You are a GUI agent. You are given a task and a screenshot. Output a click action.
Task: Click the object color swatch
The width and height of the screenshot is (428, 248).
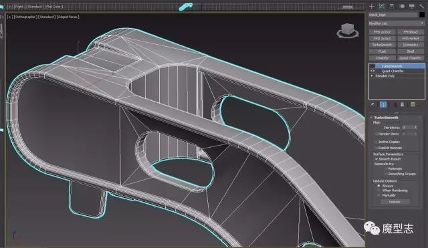[422, 15]
